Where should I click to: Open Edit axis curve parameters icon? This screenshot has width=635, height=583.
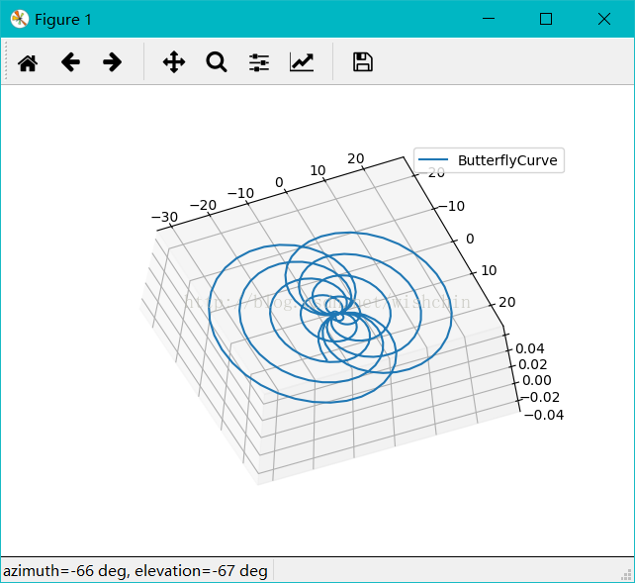[302, 62]
